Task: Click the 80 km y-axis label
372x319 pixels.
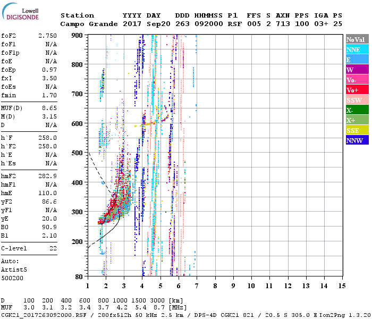Action: pyautogui.click(x=79, y=276)
